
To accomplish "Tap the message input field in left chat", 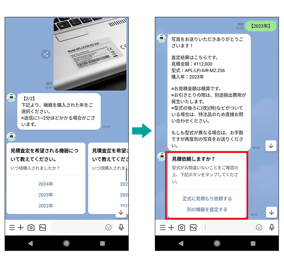I will (x=82, y=227).
